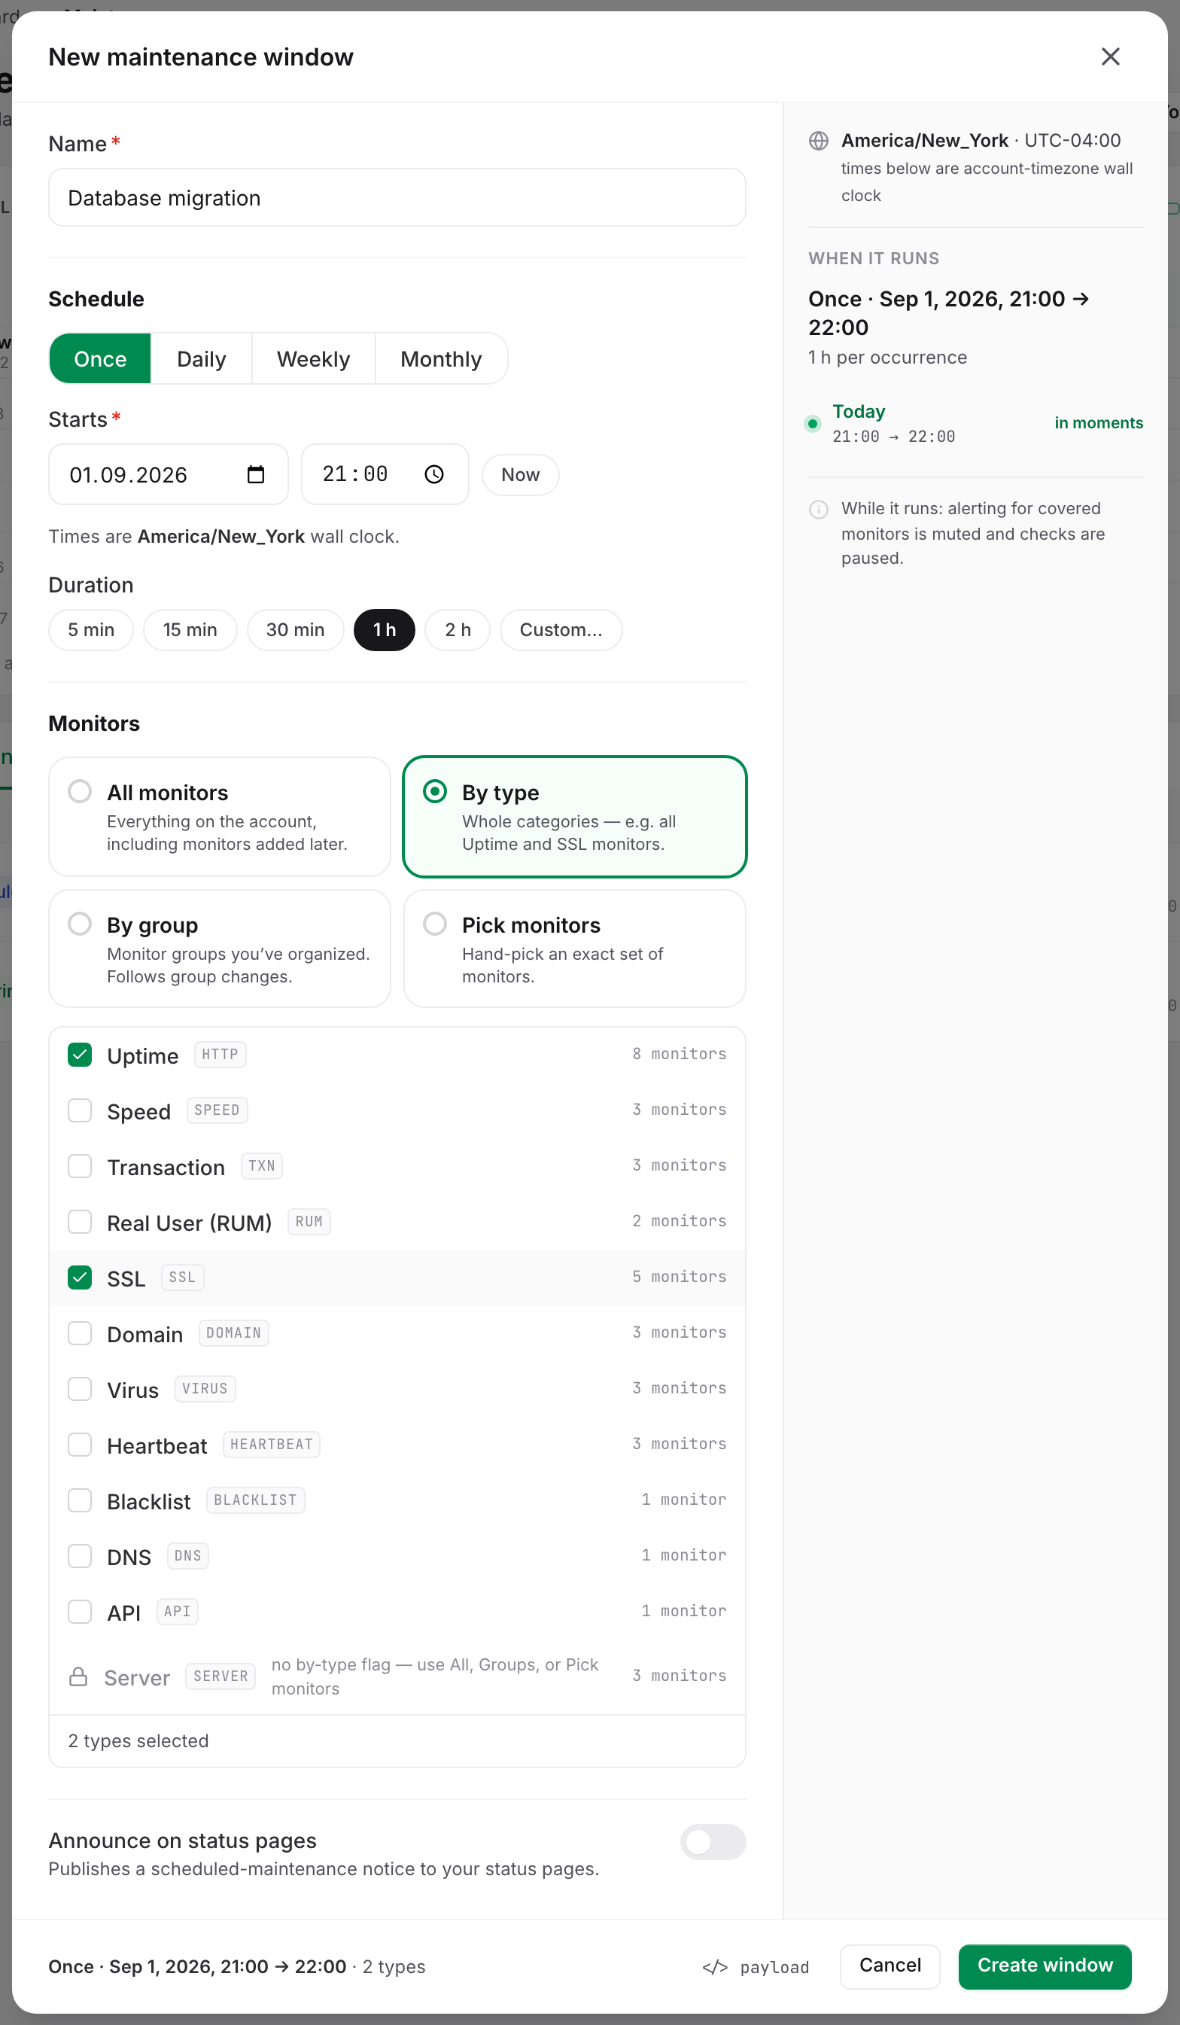Image resolution: width=1180 pixels, height=2025 pixels.
Task: Check the Domain monitor type
Action: (x=80, y=1333)
